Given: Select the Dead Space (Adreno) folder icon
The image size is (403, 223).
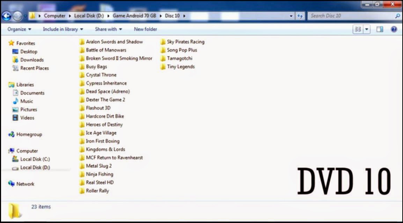Looking at the screenshot, I should click(82, 91).
